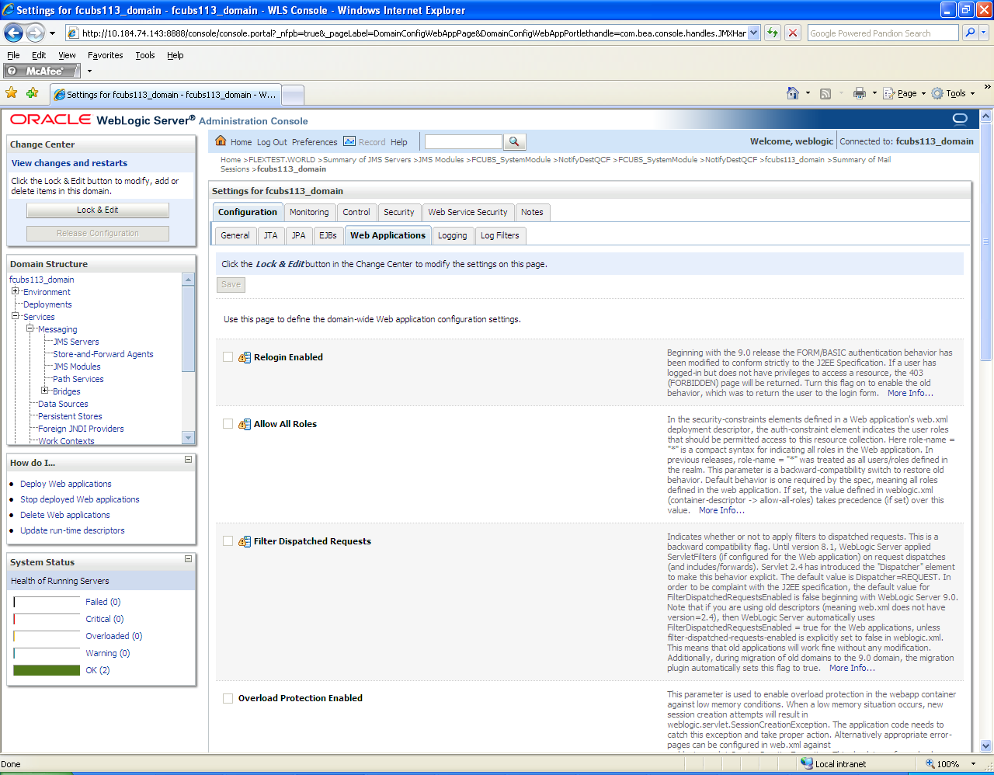Click the icon beside Relogin Enabled label

(245, 357)
